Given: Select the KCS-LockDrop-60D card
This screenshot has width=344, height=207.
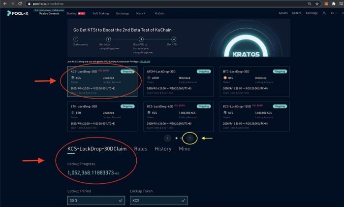Looking at the screenshot, I should [178, 116].
